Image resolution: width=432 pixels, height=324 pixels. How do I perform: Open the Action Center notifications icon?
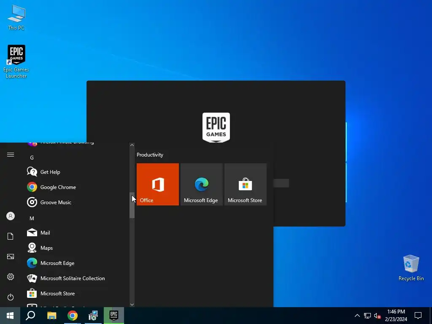tap(418, 316)
